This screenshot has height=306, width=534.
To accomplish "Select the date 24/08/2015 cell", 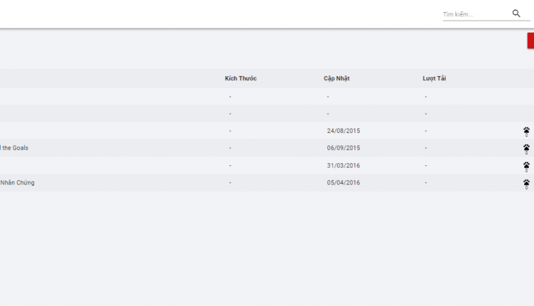I will pos(343,131).
